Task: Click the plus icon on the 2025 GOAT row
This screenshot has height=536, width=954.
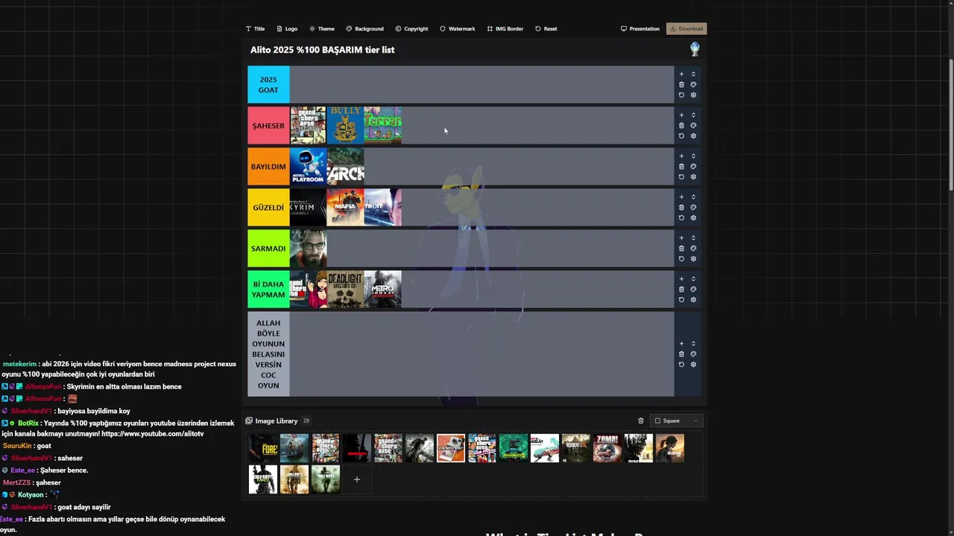Action: coord(681,74)
